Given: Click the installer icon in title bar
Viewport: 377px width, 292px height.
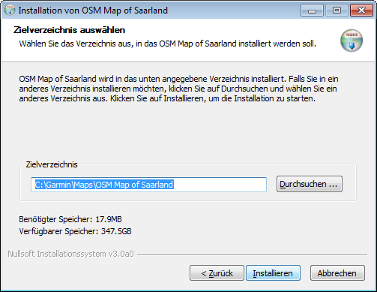Looking at the screenshot, I should point(10,11).
